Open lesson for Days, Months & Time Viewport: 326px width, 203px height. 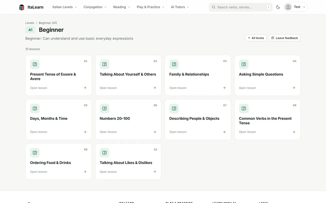tap(39, 132)
